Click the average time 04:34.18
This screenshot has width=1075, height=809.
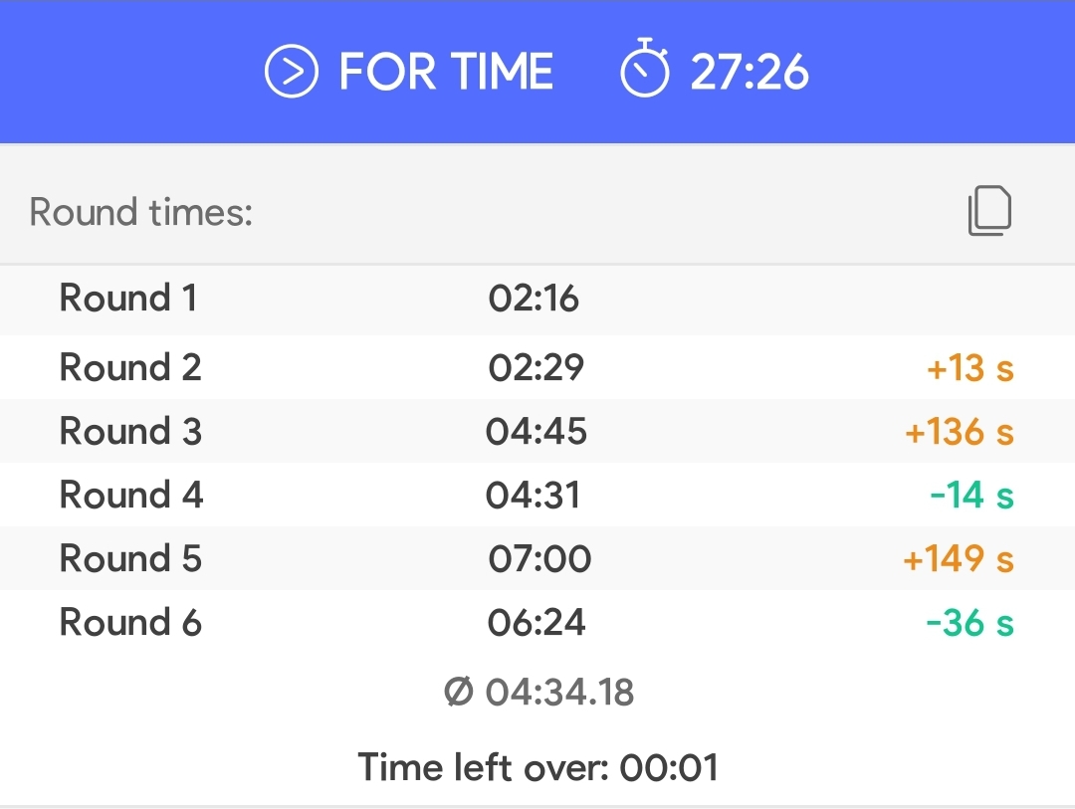click(x=559, y=692)
